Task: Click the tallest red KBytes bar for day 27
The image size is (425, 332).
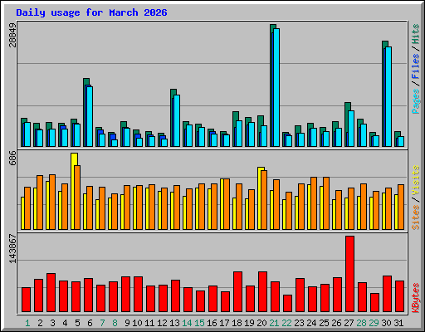Action: click(x=349, y=274)
